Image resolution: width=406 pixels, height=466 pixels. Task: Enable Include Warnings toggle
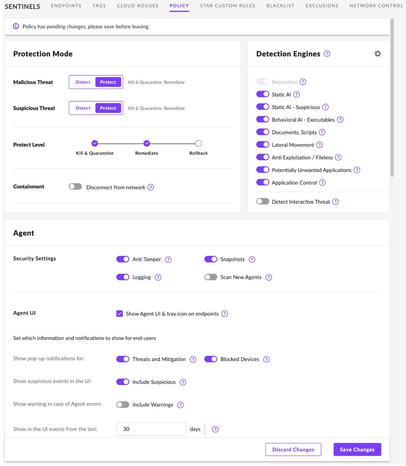(123, 405)
